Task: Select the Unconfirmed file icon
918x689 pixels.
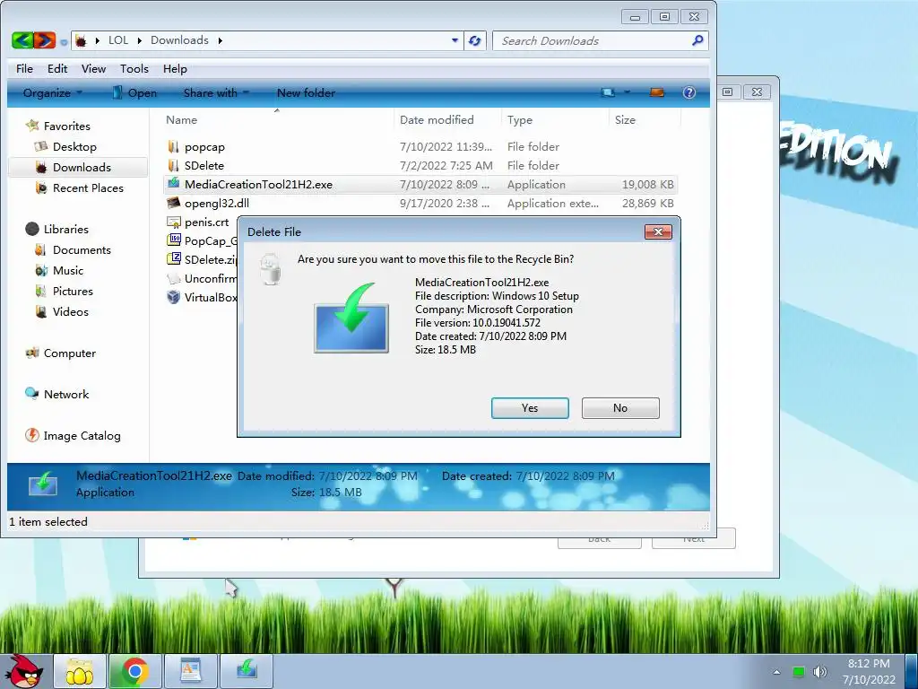Action: coord(173,278)
